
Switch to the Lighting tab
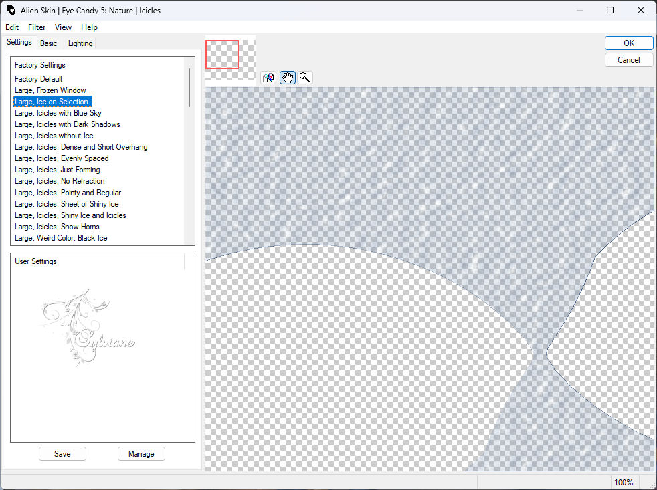click(x=80, y=43)
